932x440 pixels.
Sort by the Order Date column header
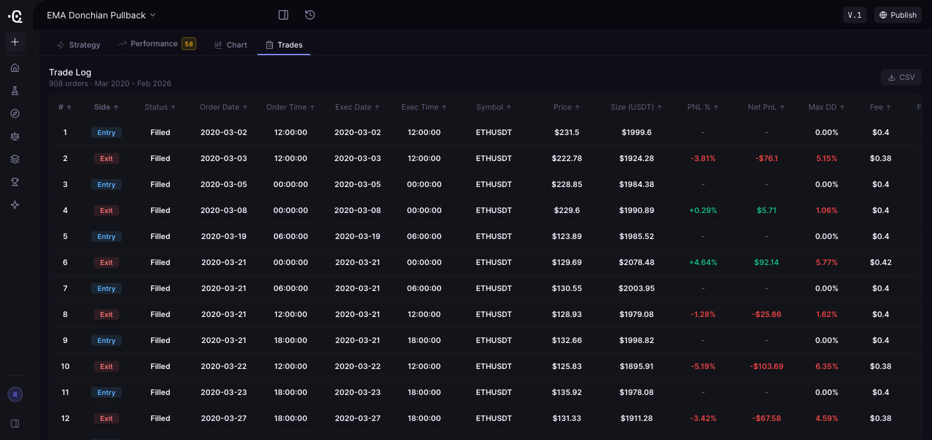tap(224, 107)
